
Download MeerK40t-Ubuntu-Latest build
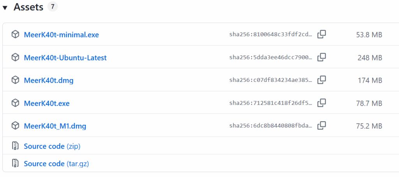[x=65, y=58]
